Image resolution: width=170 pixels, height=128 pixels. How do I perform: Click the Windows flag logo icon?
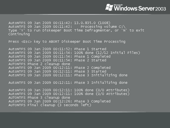pyautogui.click(x=109, y=7)
